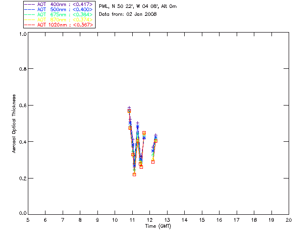Click the isolated red square marker near 0.29
The image size is (297, 238).
tap(153, 162)
